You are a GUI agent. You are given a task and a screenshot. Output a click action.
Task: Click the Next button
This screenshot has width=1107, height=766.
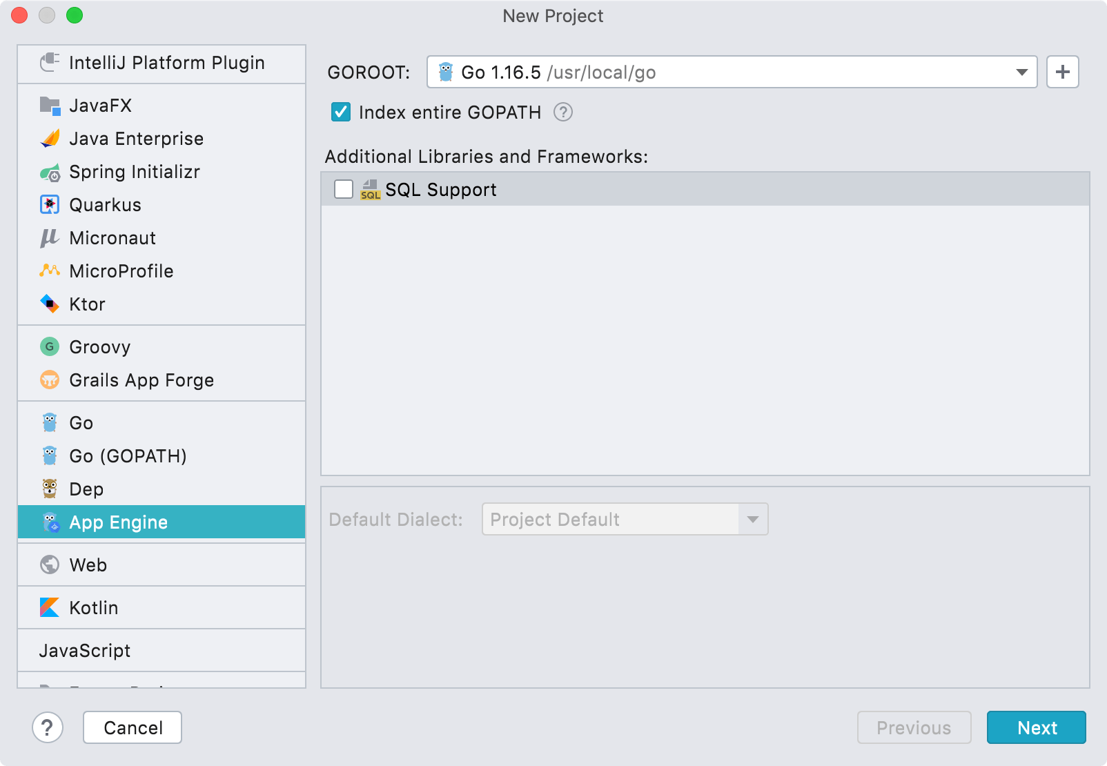tap(1036, 727)
